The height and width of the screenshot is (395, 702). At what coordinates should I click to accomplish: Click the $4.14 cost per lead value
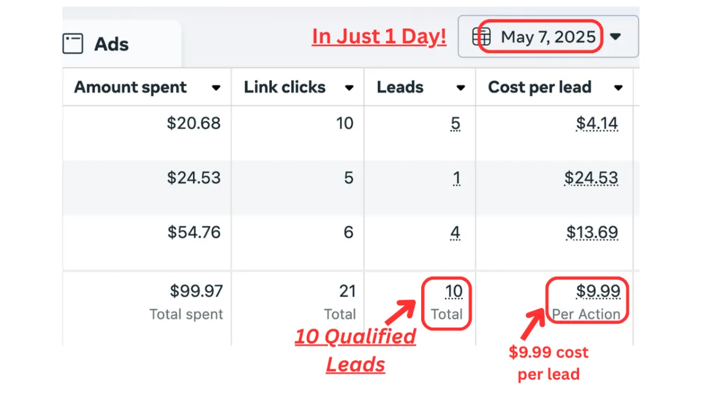[x=597, y=123]
